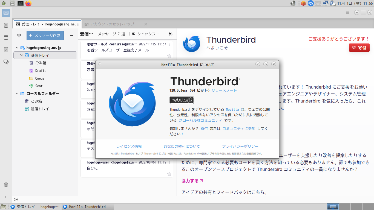This screenshot has width=374, height=210.
Task: Roll up the About dialog with chevron-down button
Action: (258, 64)
